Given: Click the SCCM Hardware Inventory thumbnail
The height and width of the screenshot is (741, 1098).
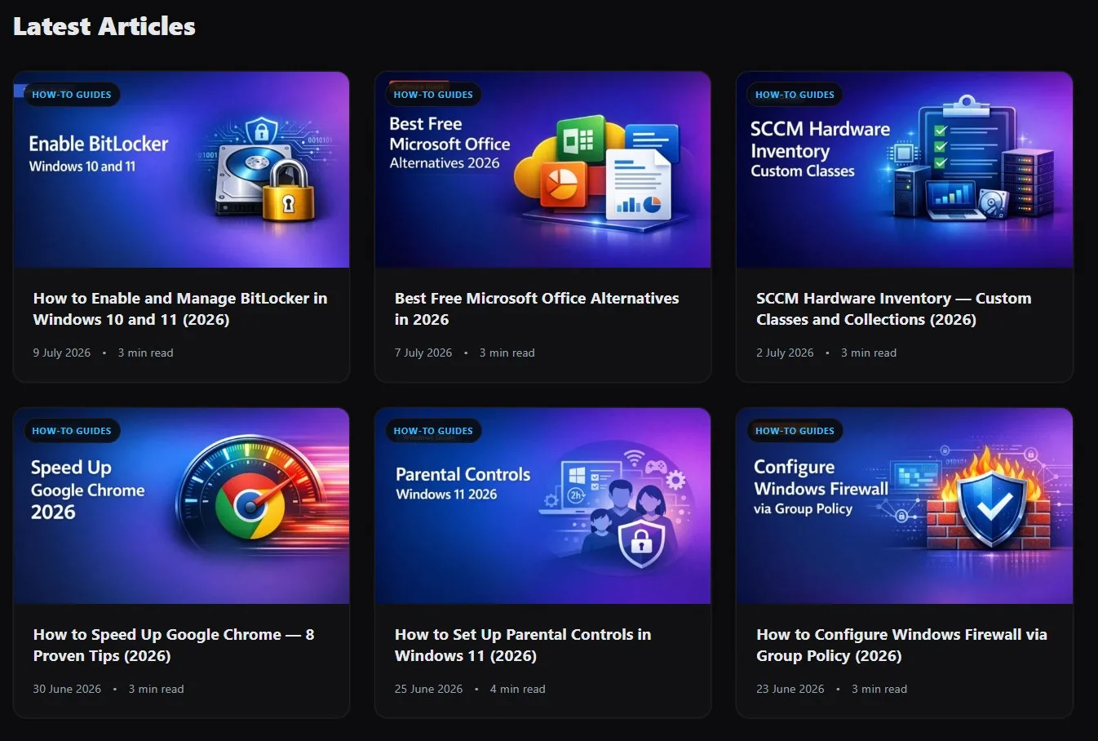Looking at the screenshot, I should pos(905,170).
